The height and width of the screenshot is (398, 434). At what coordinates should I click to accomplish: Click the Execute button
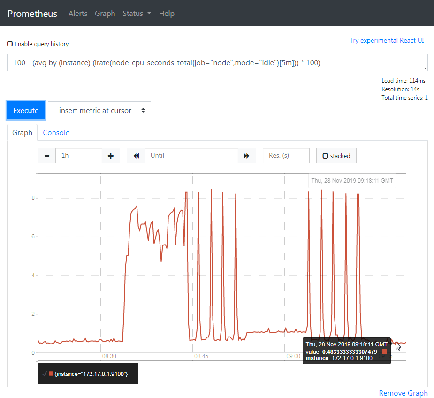tap(26, 110)
